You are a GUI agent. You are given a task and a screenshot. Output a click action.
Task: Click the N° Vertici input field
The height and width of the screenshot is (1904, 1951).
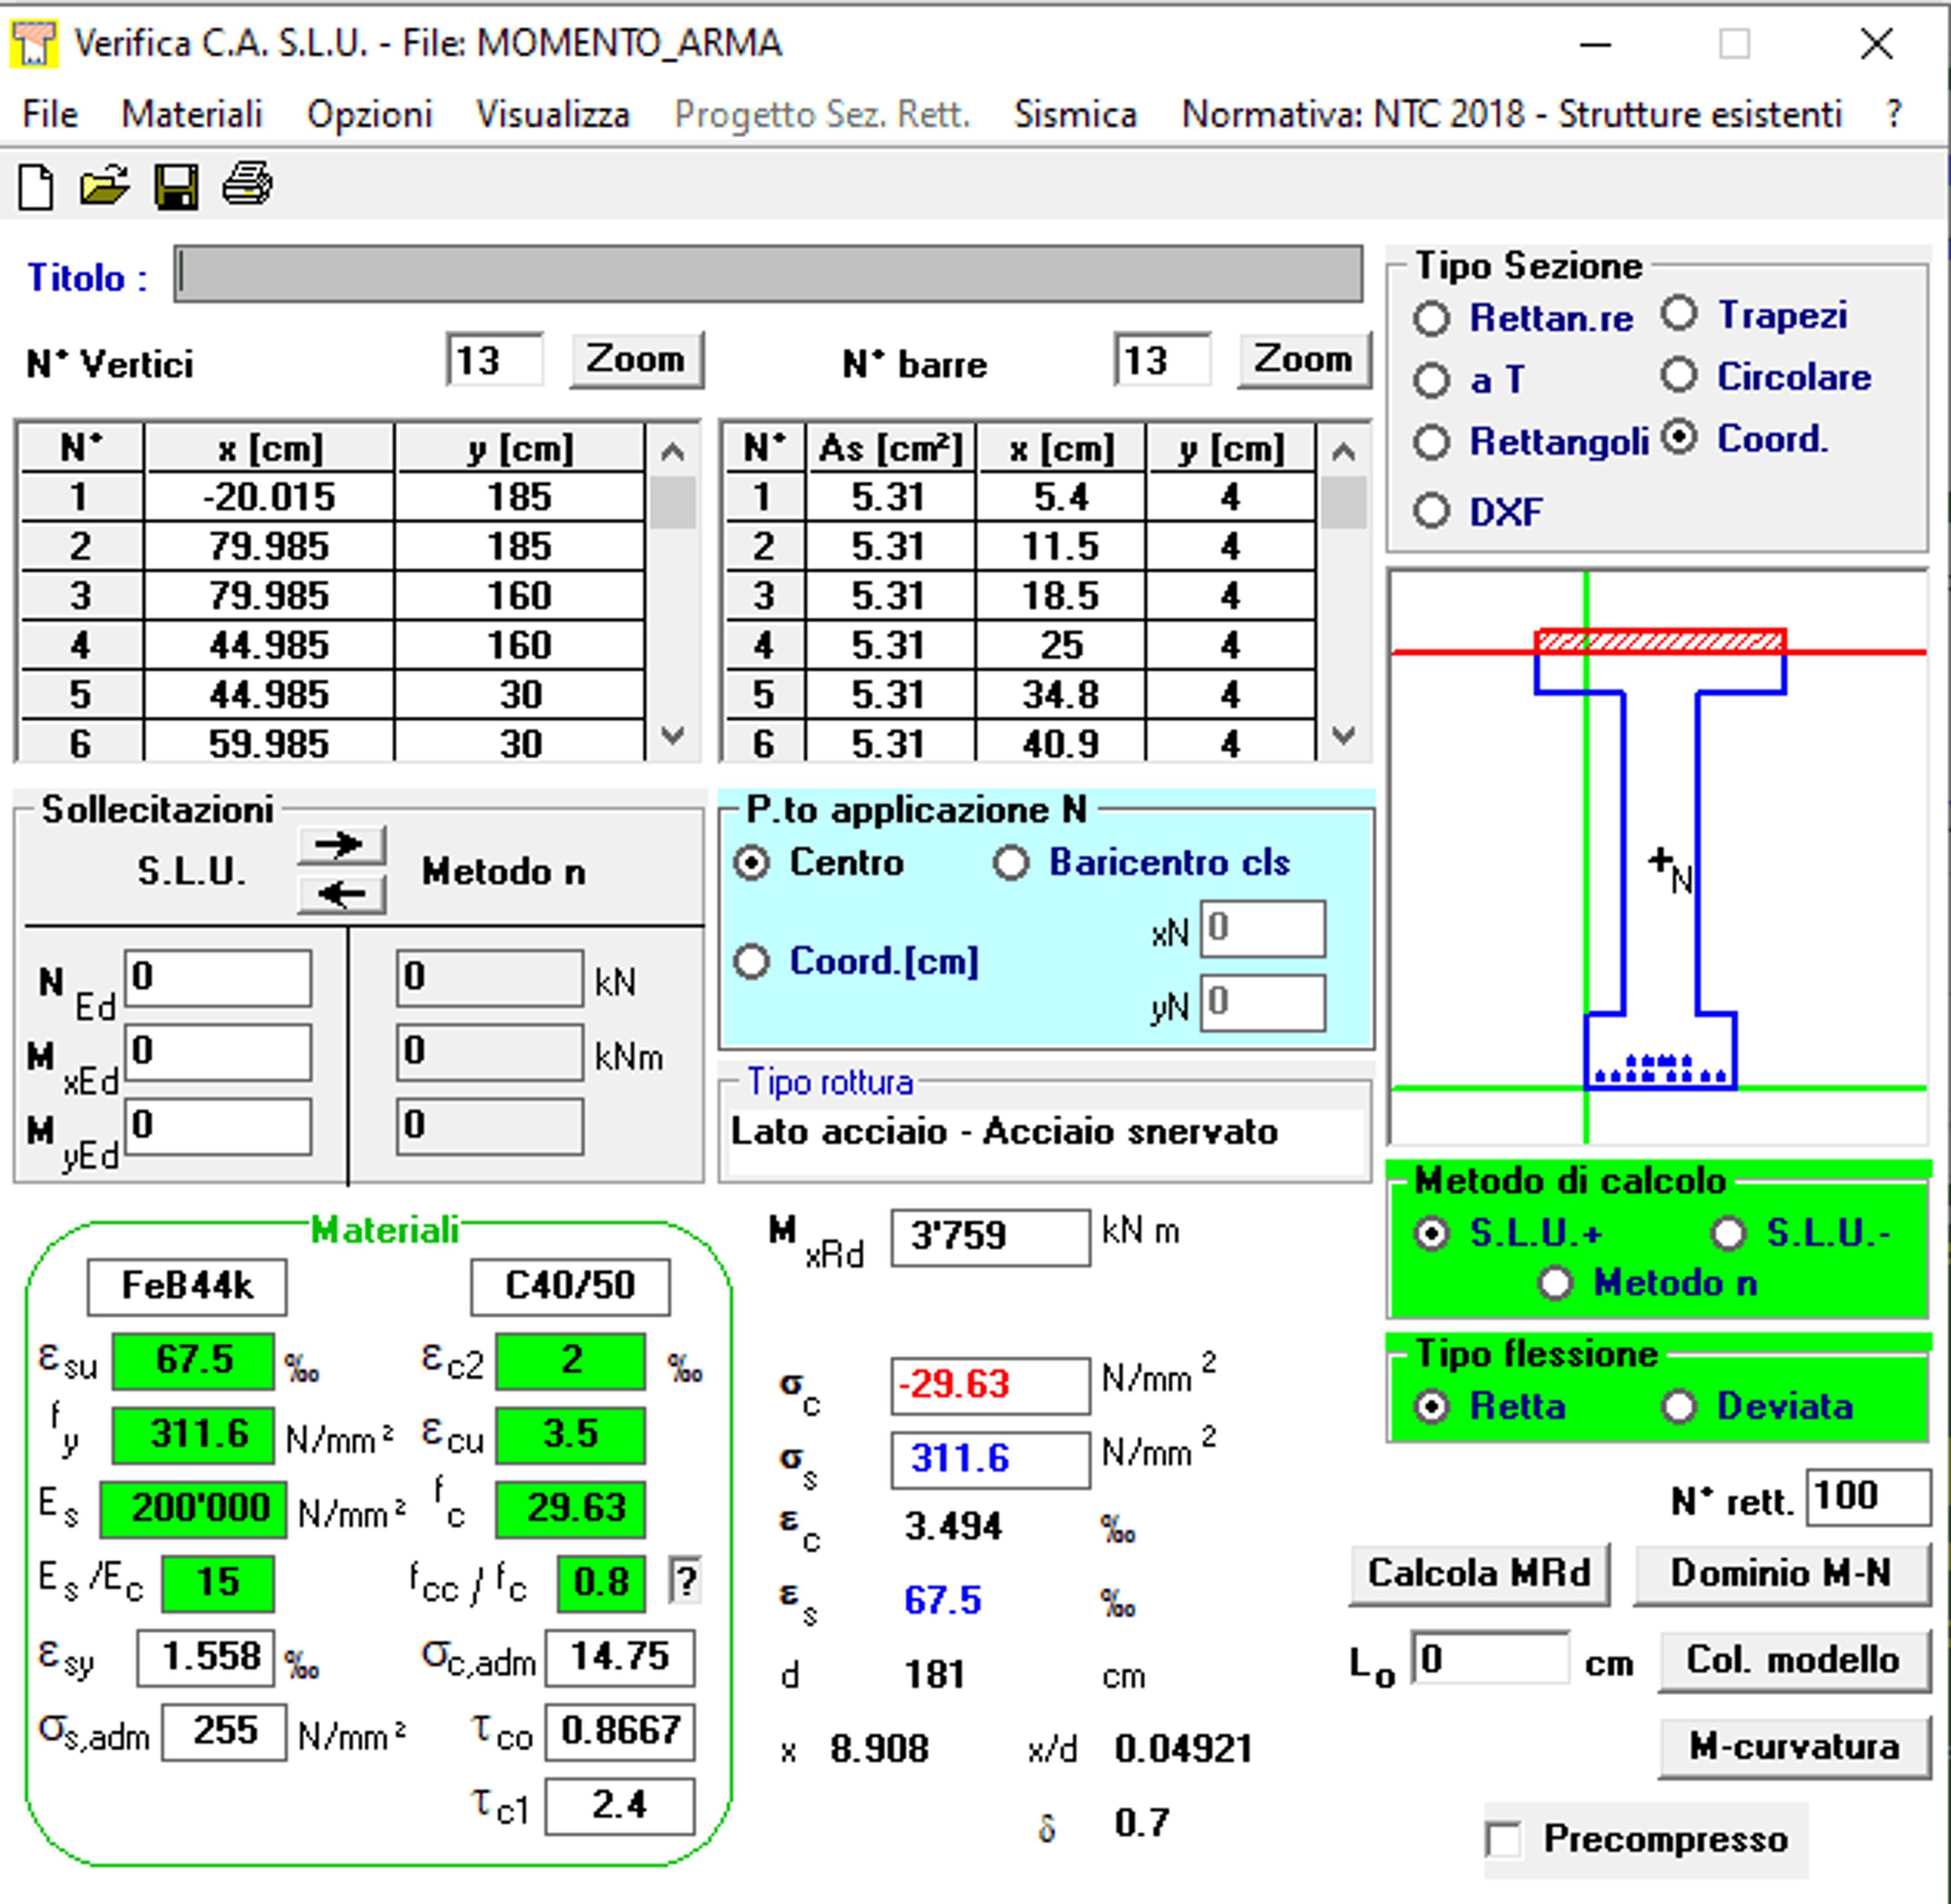494,360
